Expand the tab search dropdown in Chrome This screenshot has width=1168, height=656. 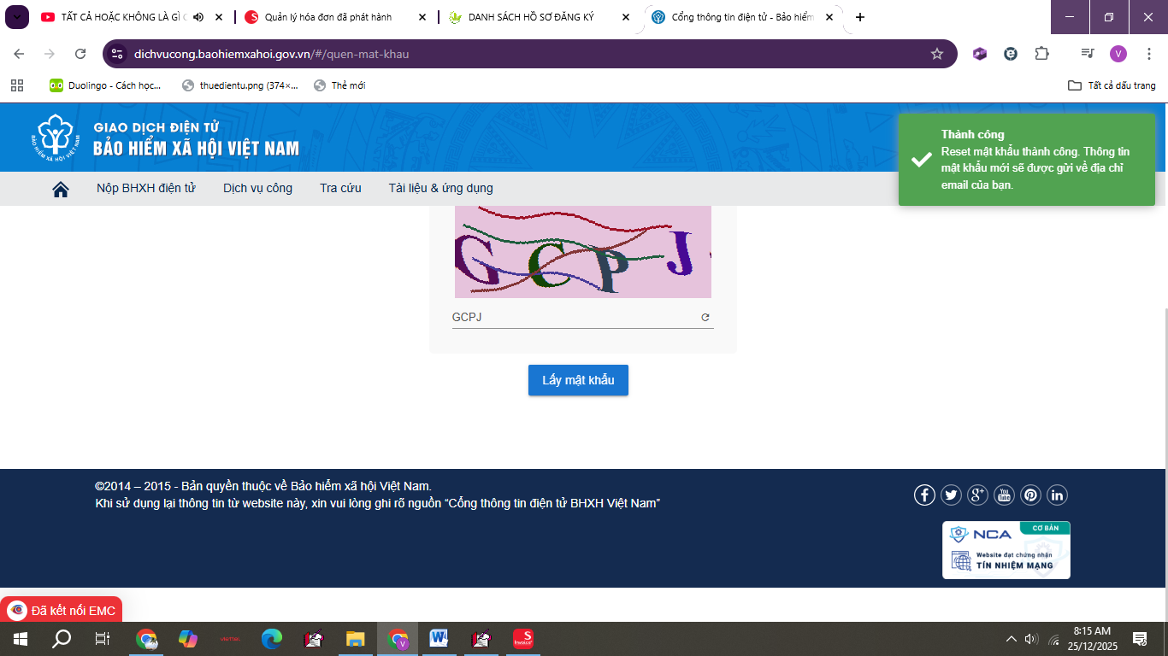(x=16, y=17)
